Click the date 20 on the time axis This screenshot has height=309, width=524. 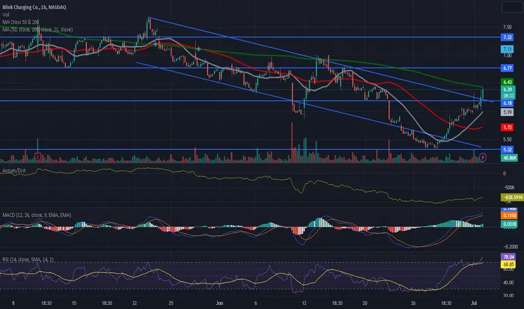click(x=364, y=303)
